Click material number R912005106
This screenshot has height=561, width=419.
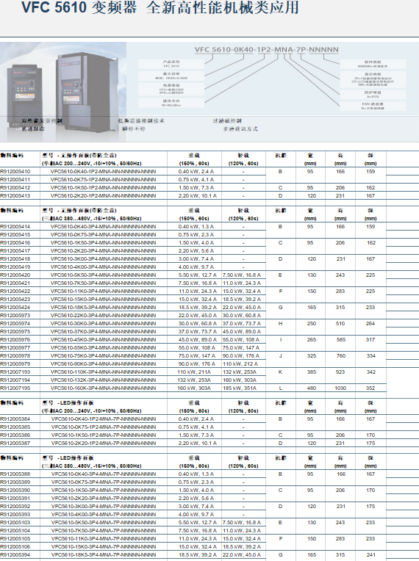[15, 547]
